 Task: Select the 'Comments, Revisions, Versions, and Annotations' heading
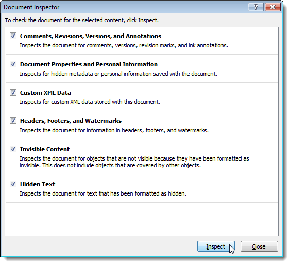point(91,36)
